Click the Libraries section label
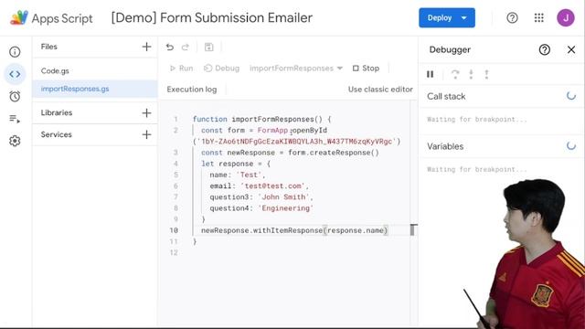The width and height of the screenshot is (585, 329). coord(57,112)
